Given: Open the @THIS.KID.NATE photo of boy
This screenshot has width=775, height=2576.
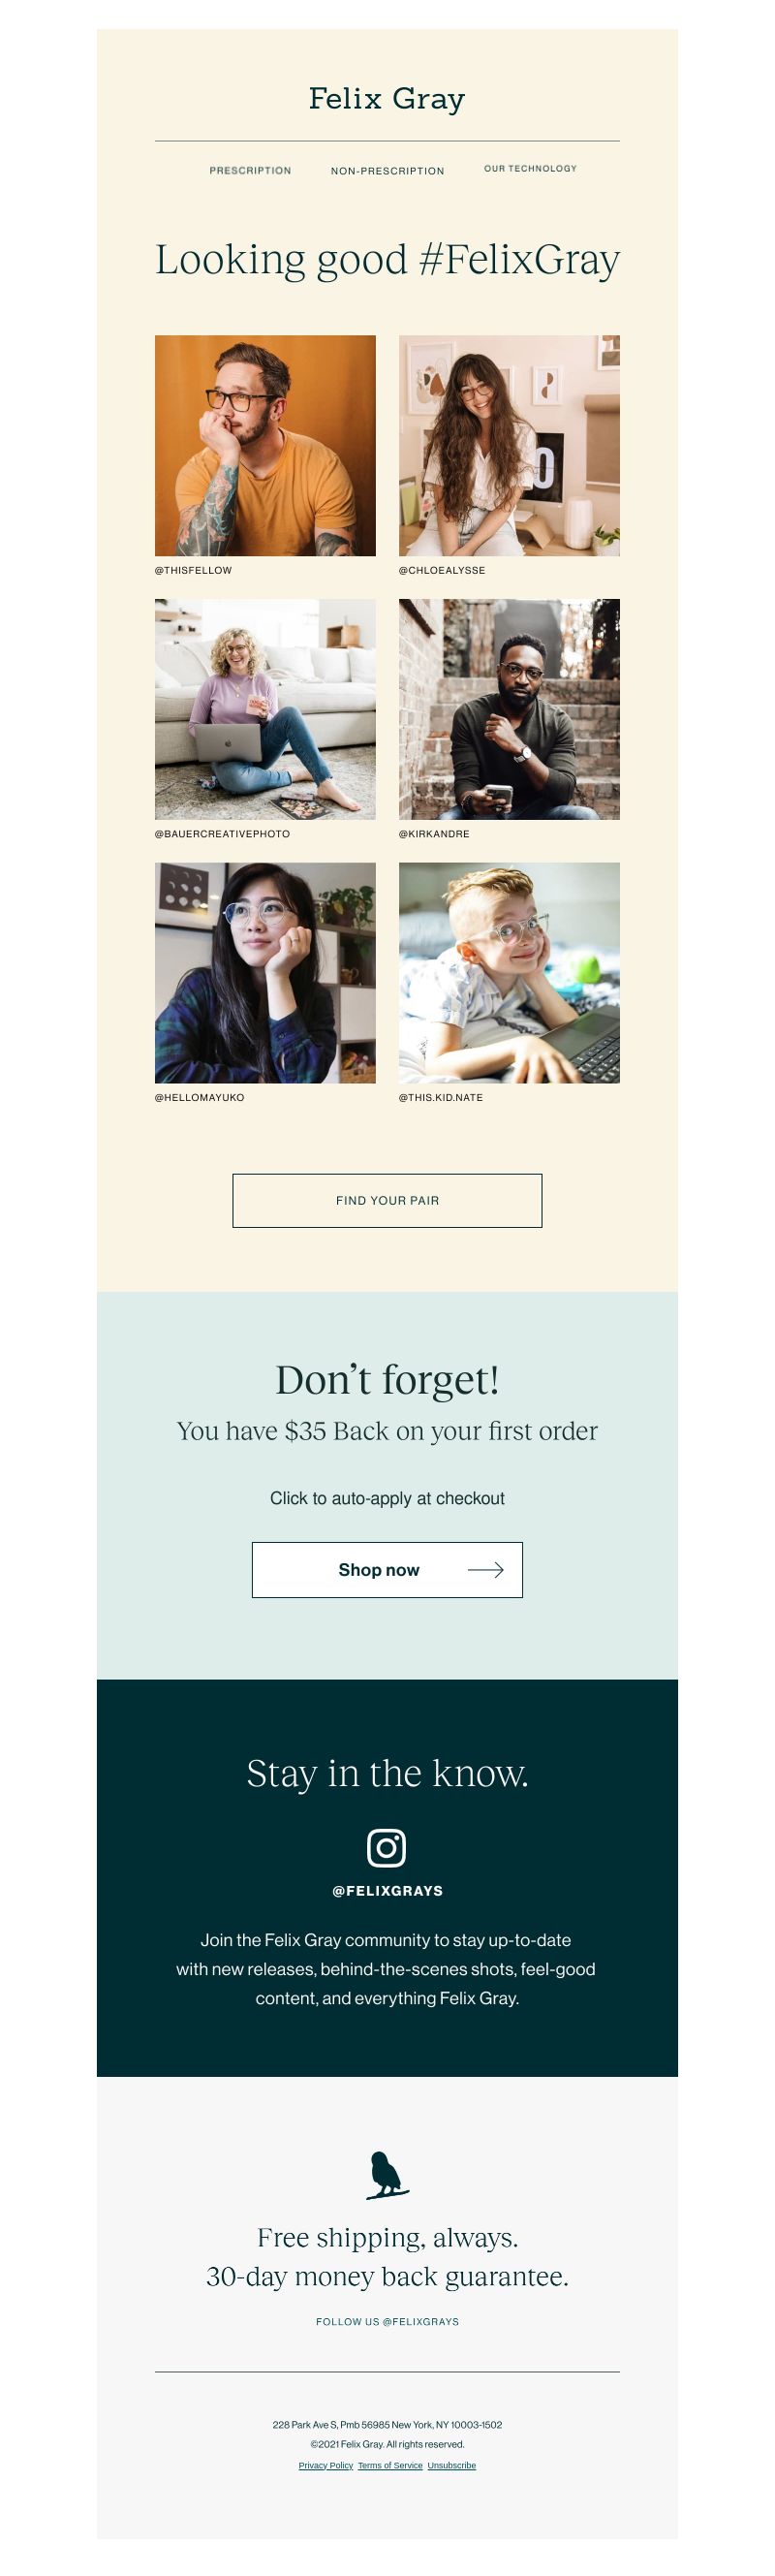Looking at the screenshot, I should point(509,973).
